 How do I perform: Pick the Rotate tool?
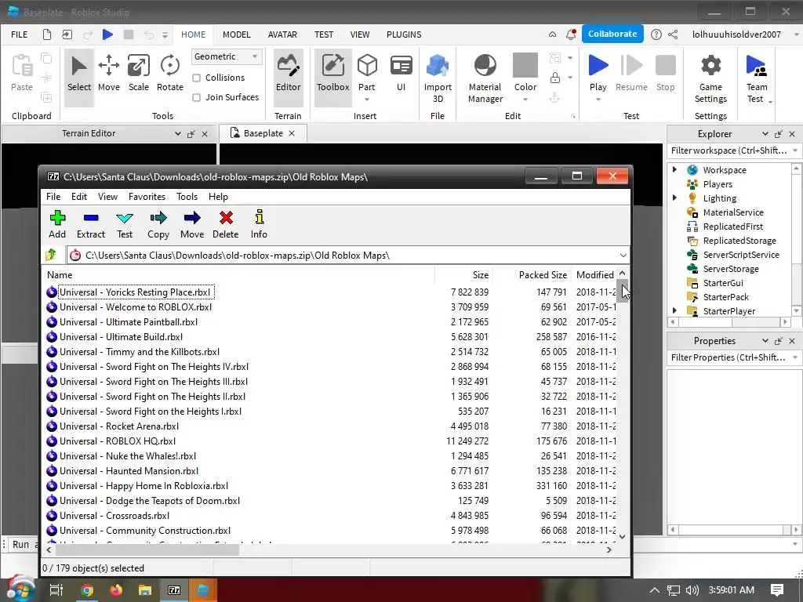(169, 74)
